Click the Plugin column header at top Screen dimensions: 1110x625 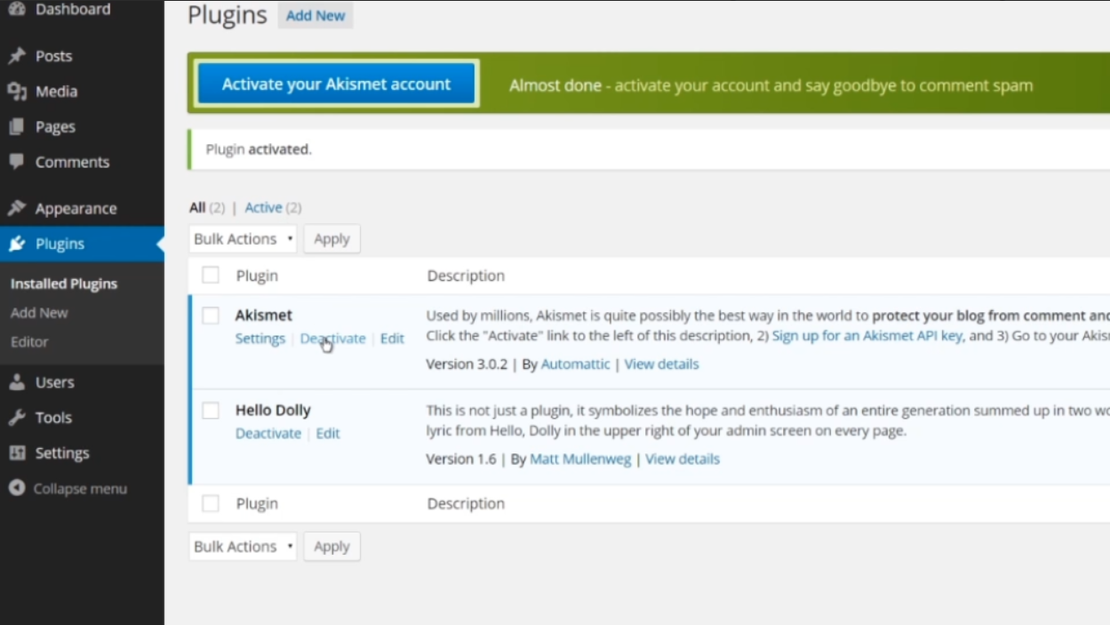pyautogui.click(x=257, y=276)
